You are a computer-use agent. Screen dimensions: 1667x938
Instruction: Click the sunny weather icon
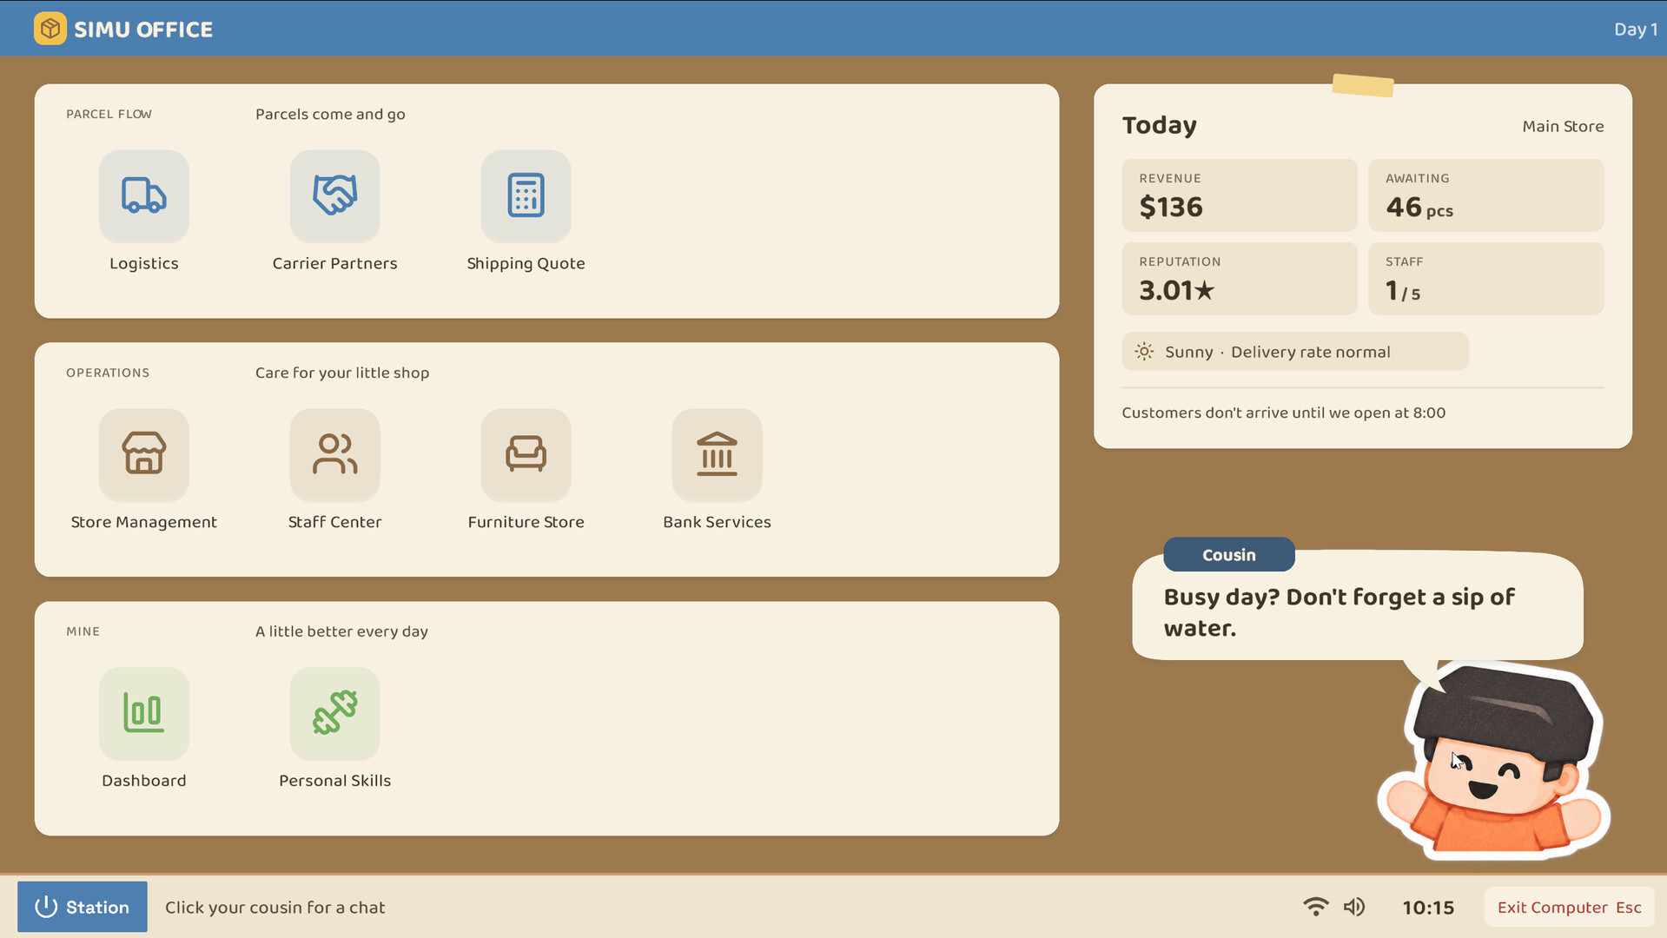(x=1145, y=352)
